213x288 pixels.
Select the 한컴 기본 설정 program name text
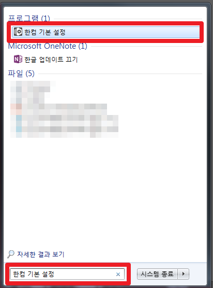(45, 32)
